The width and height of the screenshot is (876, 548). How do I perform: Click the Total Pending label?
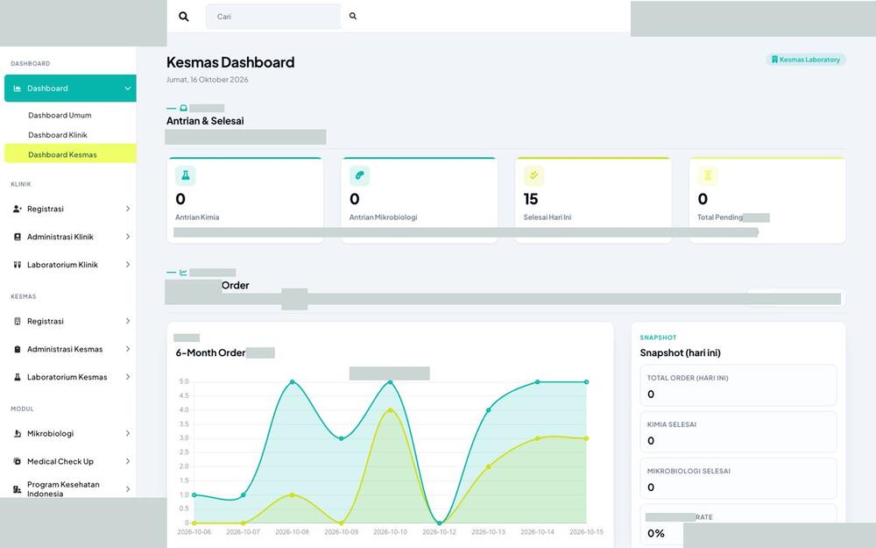tap(720, 217)
